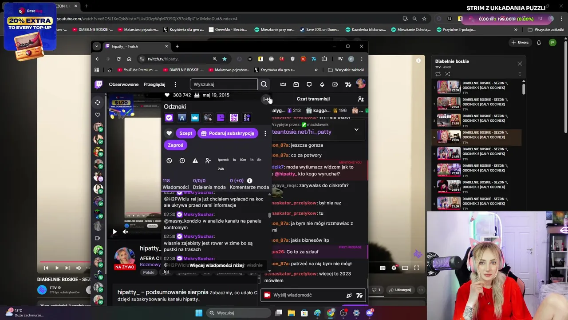Click Więcej wiadomości niżej banner
This screenshot has height=320, width=568.
pos(217,265)
